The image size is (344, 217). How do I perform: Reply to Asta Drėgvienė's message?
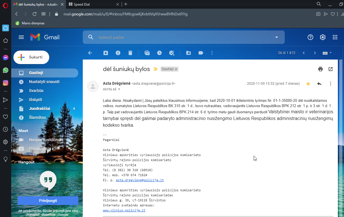tap(319, 84)
